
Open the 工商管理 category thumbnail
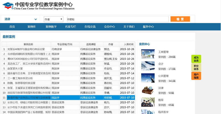click(x=148, y=54)
